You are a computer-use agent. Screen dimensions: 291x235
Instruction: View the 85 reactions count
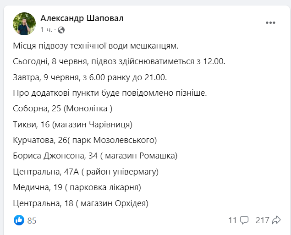click(x=32, y=221)
